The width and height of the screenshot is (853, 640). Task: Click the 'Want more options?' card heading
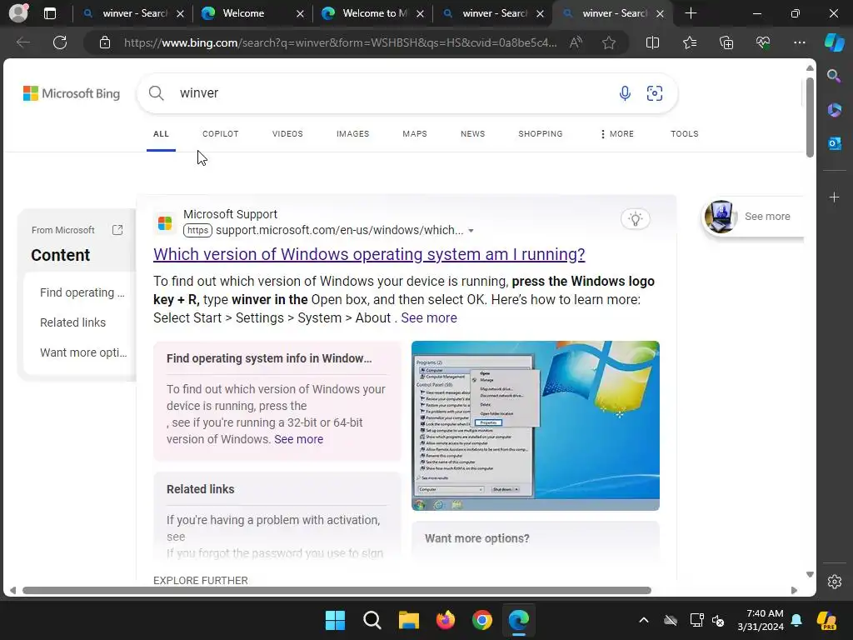point(477,538)
